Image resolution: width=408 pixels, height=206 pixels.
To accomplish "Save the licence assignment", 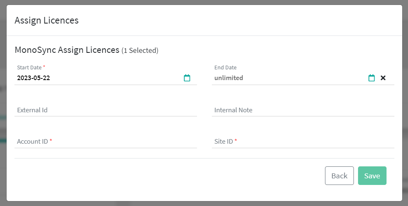I will (372, 176).
